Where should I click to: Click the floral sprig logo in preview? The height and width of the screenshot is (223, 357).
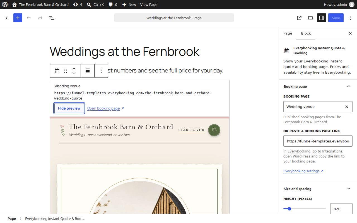(x=62, y=130)
